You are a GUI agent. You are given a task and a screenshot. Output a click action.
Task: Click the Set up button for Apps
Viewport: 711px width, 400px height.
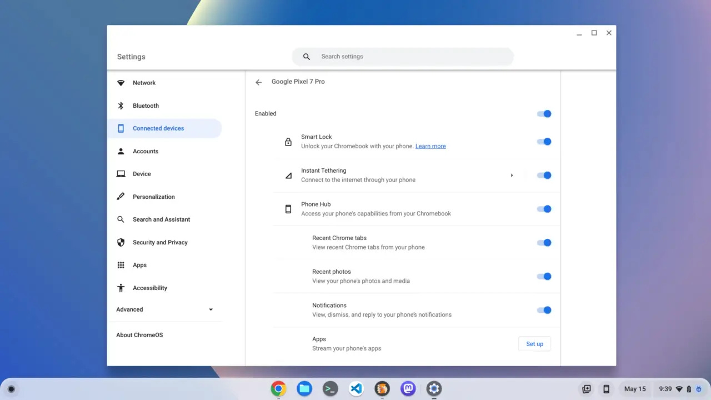[x=534, y=344]
